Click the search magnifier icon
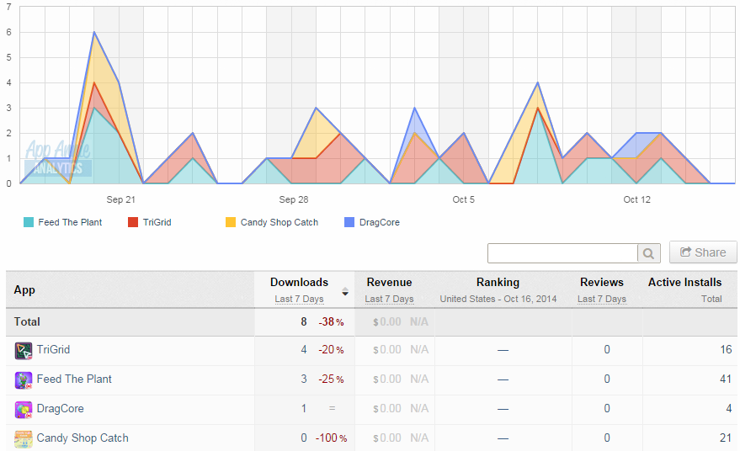Viewport: 740px width, 451px height. coord(648,253)
